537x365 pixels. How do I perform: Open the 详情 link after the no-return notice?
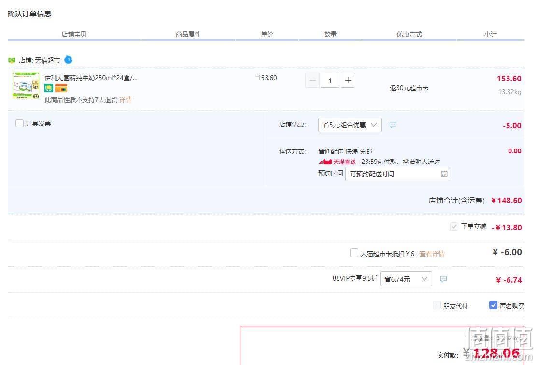click(x=126, y=100)
